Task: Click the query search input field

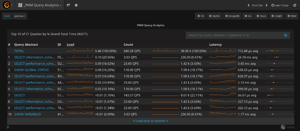Action: point(234,35)
